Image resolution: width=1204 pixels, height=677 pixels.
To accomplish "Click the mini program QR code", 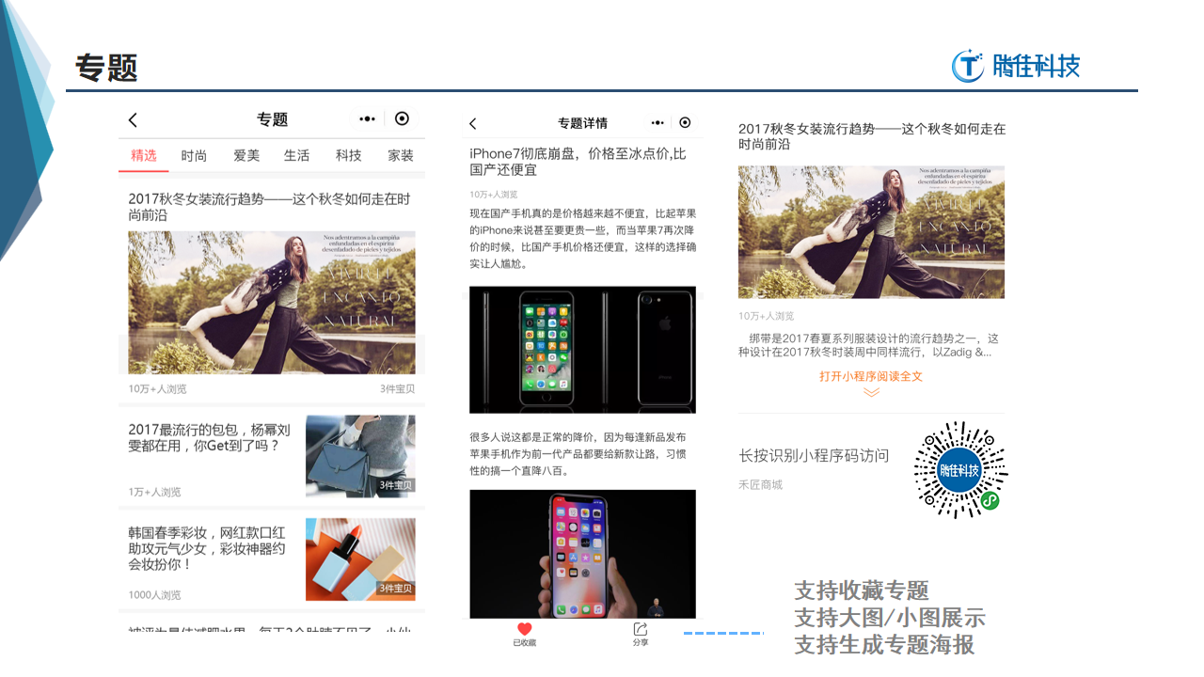I will coord(960,469).
